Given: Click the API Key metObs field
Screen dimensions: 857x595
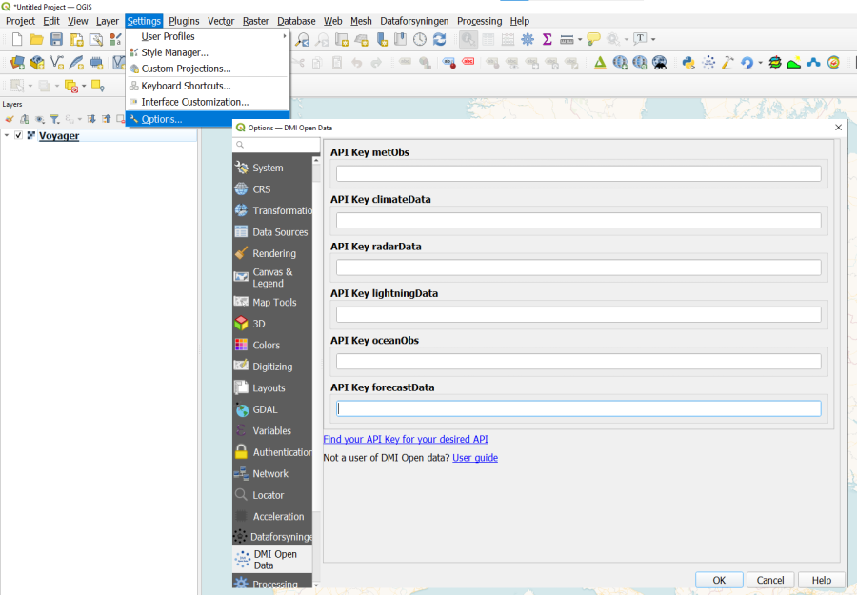Looking at the screenshot, I should [x=578, y=173].
